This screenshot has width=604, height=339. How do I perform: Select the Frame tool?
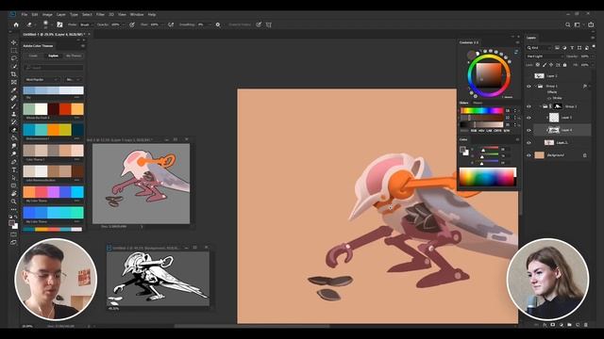14,82
